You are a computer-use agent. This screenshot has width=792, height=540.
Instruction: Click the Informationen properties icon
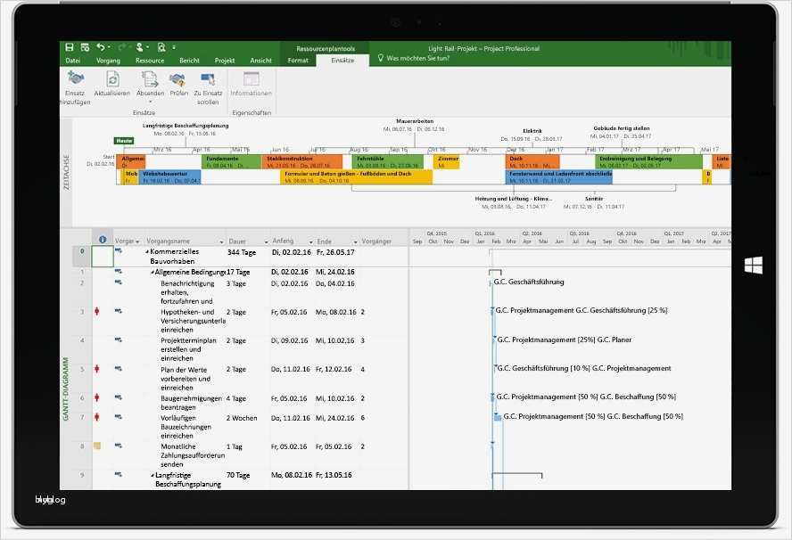251,78
